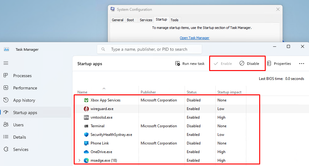Open the Tools tab in System Configuration
Screen dimensions: 309x166
(x=174, y=20)
